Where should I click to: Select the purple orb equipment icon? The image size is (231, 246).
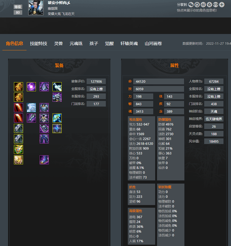(x=31, y=87)
